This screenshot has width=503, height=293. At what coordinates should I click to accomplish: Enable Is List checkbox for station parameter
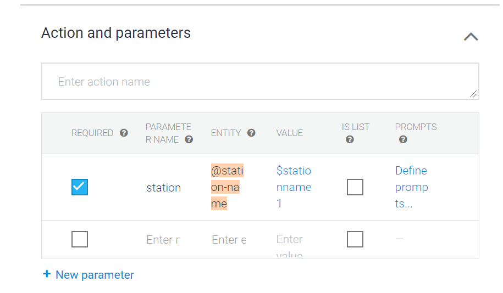click(x=355, y=187)
